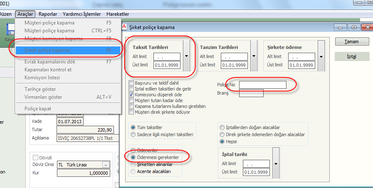This screenshot has height=188, width=373.
Task: Click the Kaydet toolbar icon
Action: tap(8, 33)
